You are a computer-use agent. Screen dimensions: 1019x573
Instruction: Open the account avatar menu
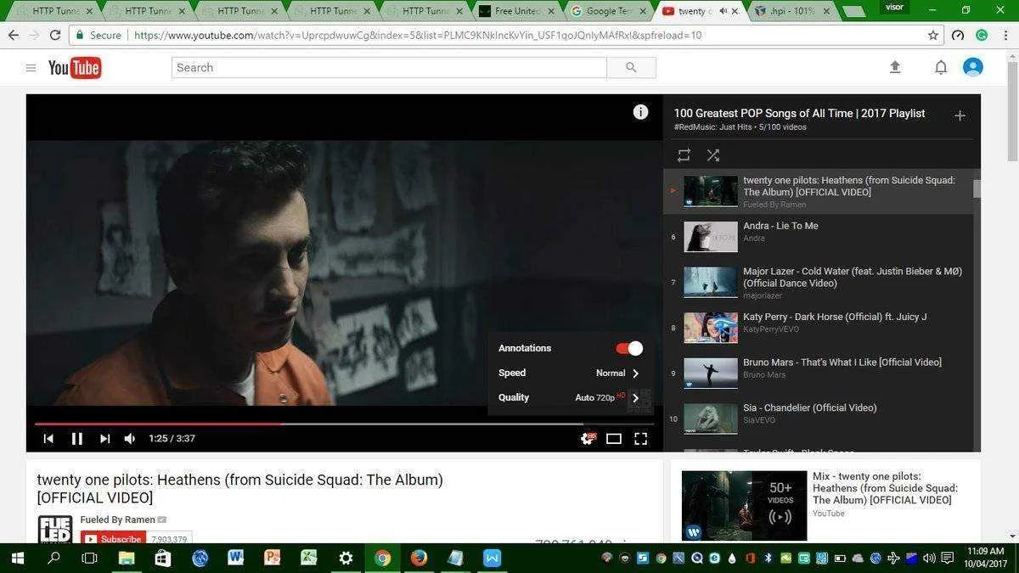(973, 67)
